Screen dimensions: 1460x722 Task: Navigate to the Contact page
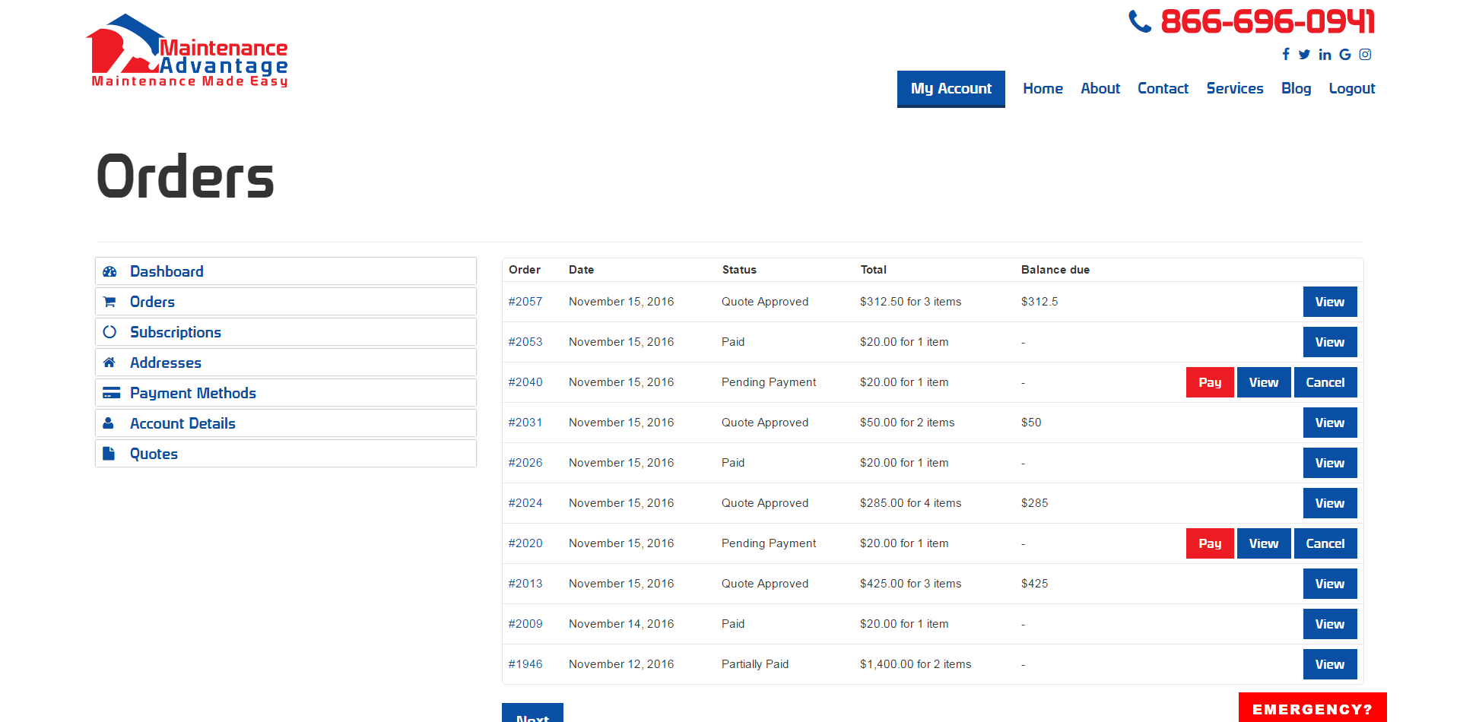pos(1163,89)
